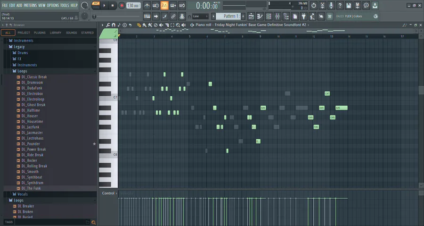The width and height of the screenshot is (424, 226).
Task: Toggle piano roll snap magnet
Action: point(114,25)
